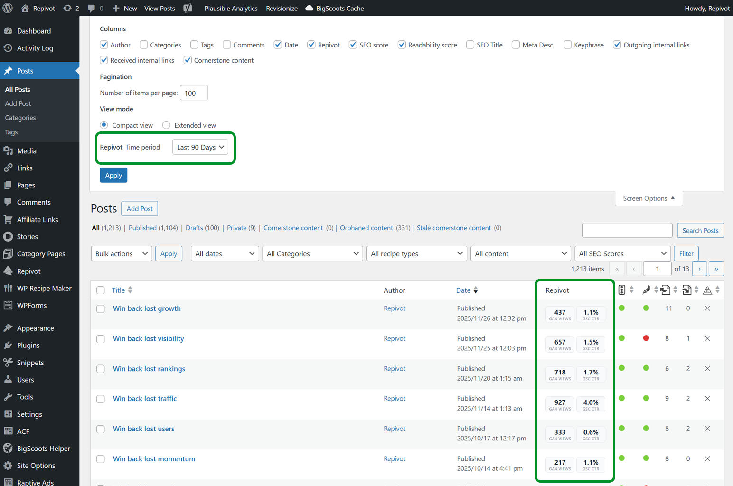Disable the Date column checkbox

[278, 44]
